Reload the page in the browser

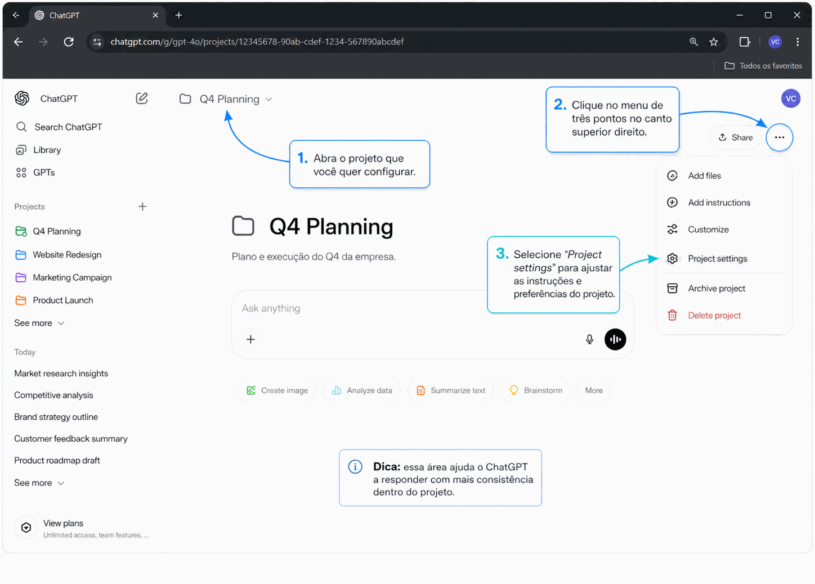[69, 42]
